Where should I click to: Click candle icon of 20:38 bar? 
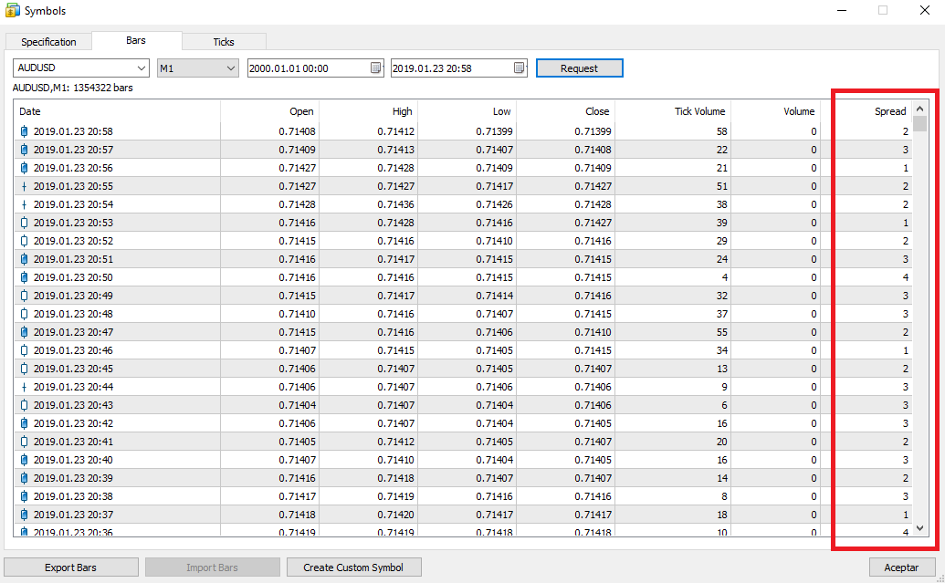pos(24,496)
